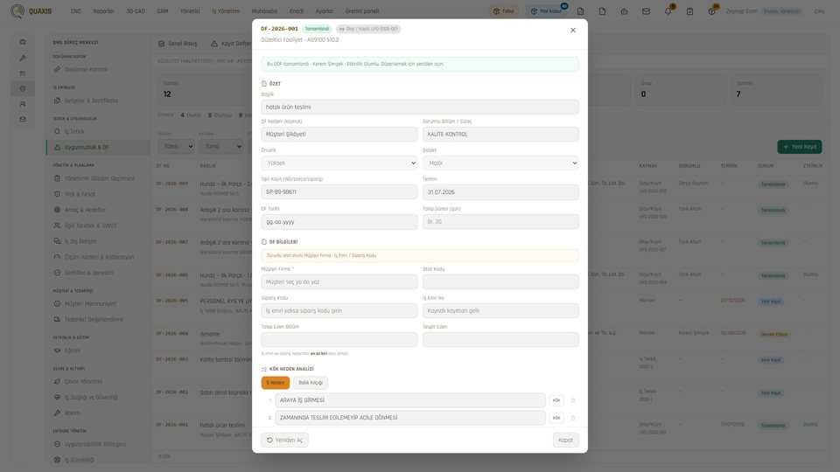840x472 pixels.
Task: Click the DF Nedeni field 'Müşteri Şikâyeti'
Action: pyautogui.click(x=339, y=135)
